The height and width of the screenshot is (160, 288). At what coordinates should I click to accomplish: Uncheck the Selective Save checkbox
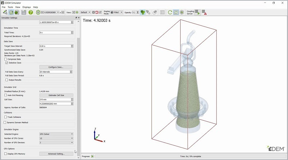6,63
